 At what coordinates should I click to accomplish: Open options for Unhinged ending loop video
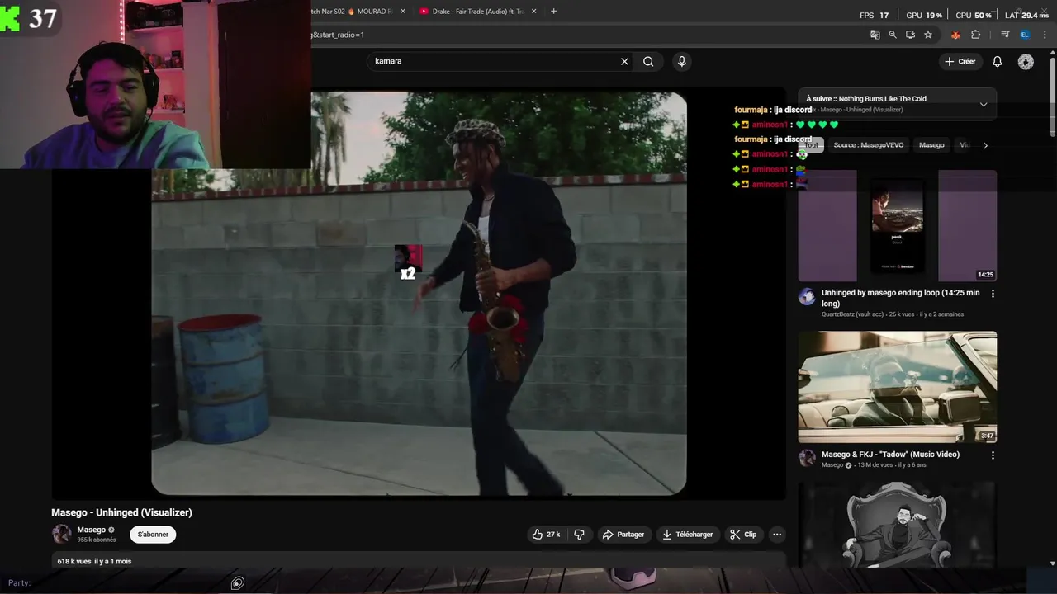[x=993, y=294]
